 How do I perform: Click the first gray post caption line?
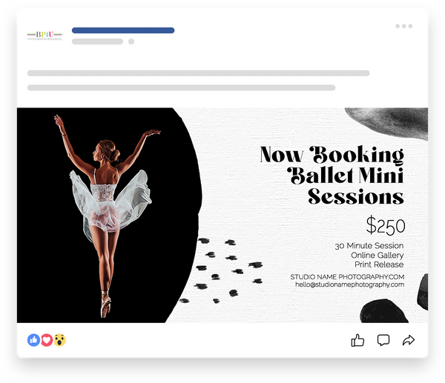click(x=198, y=73)
